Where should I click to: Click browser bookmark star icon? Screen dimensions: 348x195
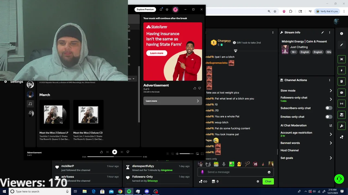pyautogui.click(x=275, y=11)
